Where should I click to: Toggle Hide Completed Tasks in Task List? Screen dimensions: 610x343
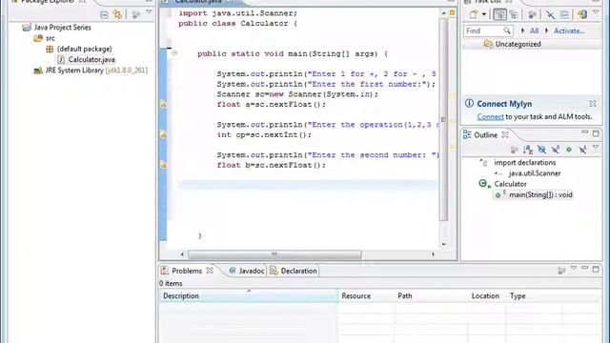tap(550, 15)
